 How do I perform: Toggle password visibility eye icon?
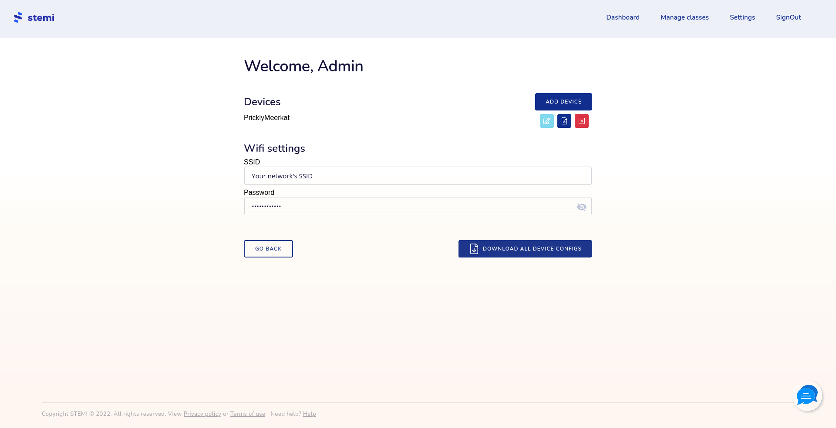point(581,207)
